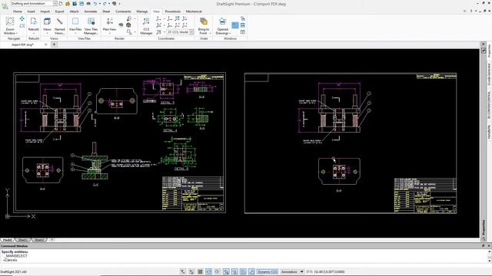Click the X axis coordinate icon in drawing

(33, 216)
